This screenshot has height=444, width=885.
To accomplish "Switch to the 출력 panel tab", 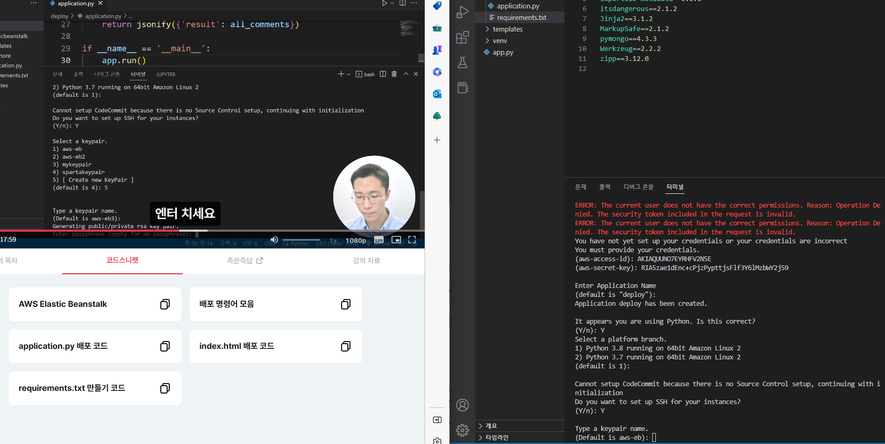I will coord(605,187).
